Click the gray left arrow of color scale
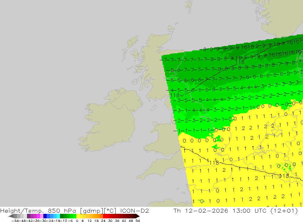 [x=11, y=216]
